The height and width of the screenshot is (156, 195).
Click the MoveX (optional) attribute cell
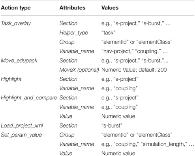tap(79, 70)
